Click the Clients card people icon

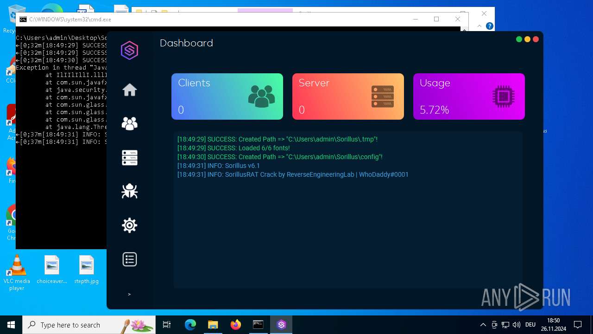pyautogui.click(x=261, y=96)
